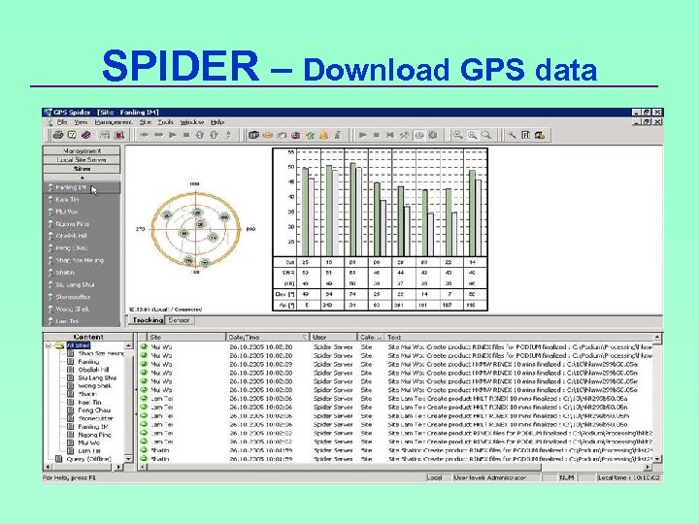Click the play icon beside zoom tools

(x=362, y=135)
